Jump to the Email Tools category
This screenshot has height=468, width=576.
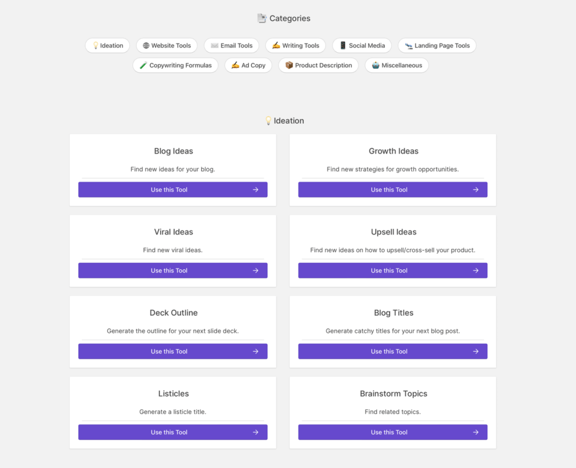click(232, 45)
